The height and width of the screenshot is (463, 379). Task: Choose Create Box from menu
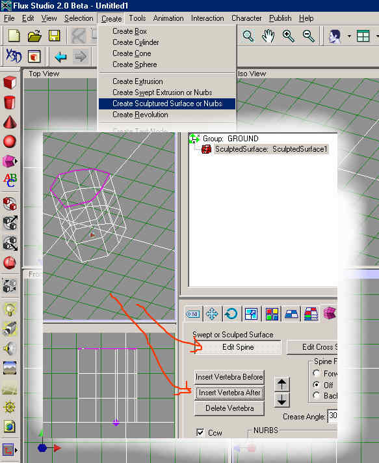point(167,31)
